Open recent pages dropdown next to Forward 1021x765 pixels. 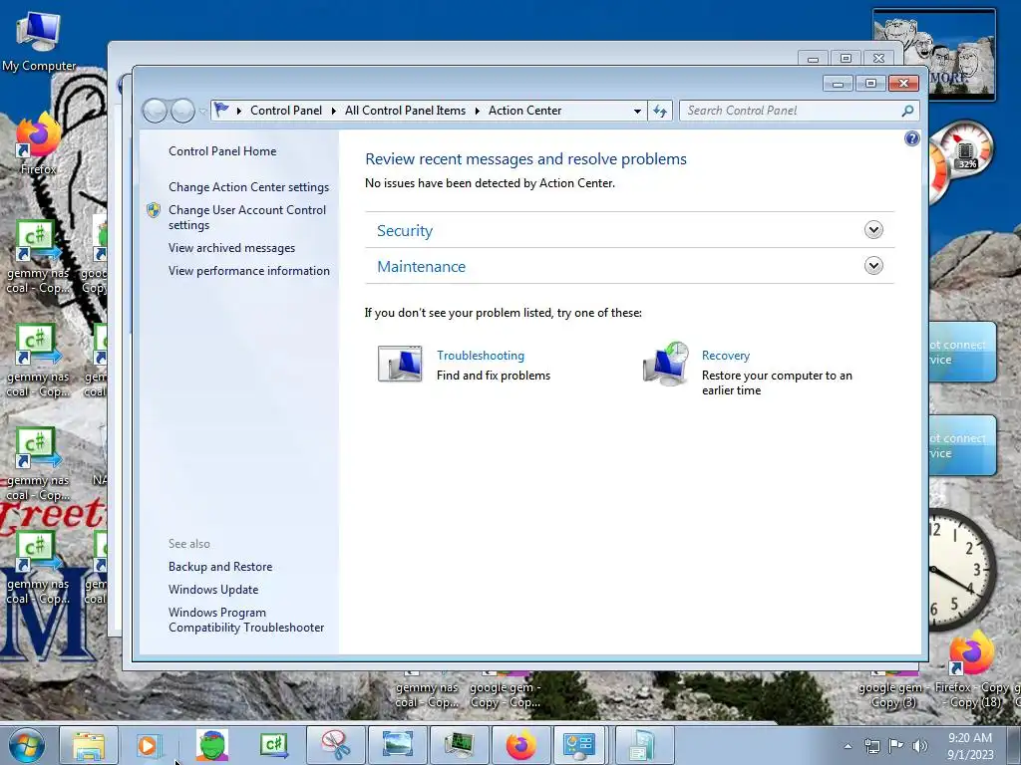click(x=202, y=112)
